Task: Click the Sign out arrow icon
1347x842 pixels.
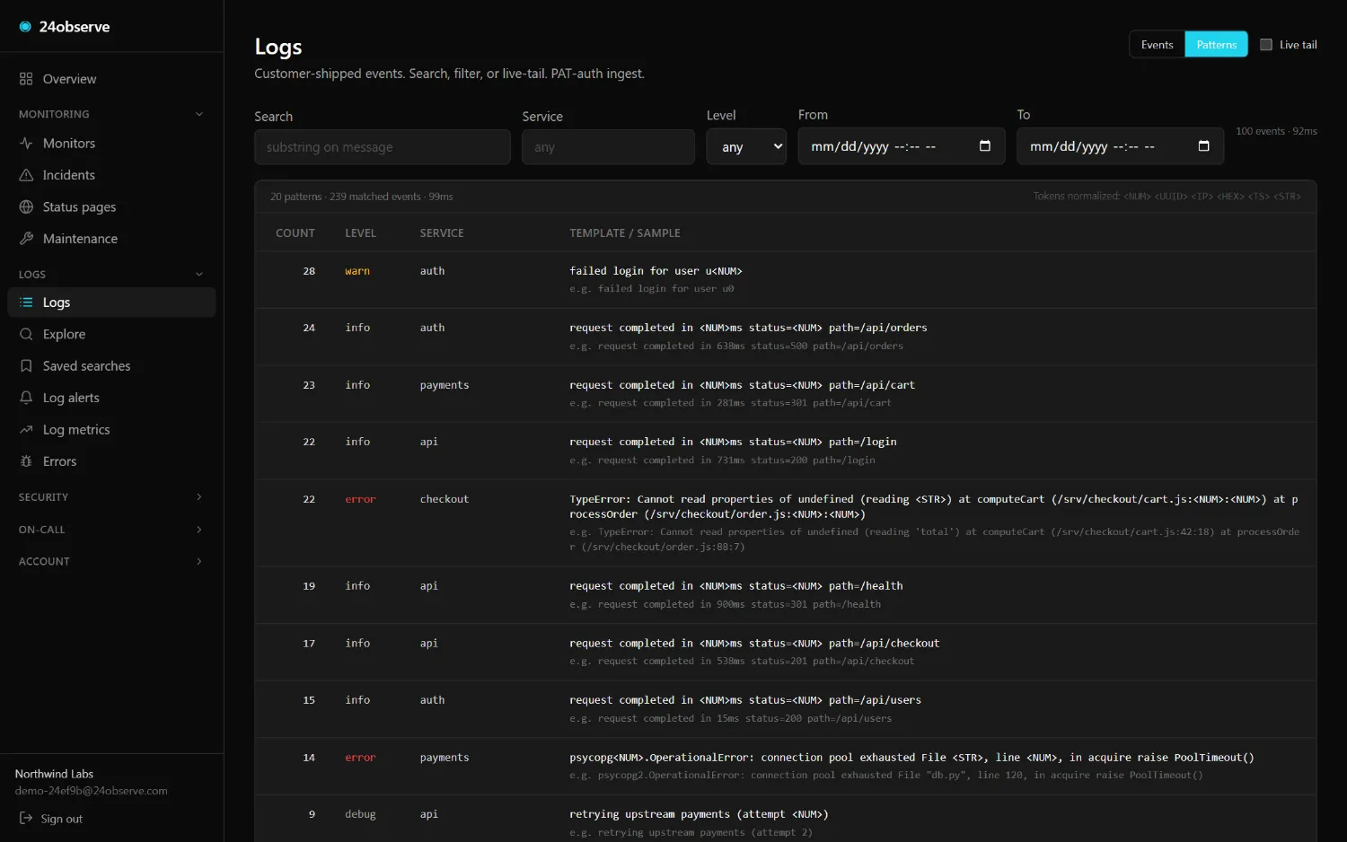Action: (x=26, y=819)
